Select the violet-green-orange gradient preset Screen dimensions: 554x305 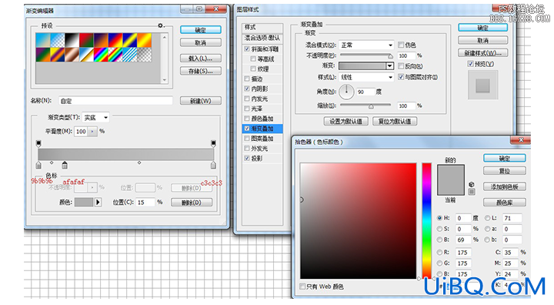[x=43, y=55]
